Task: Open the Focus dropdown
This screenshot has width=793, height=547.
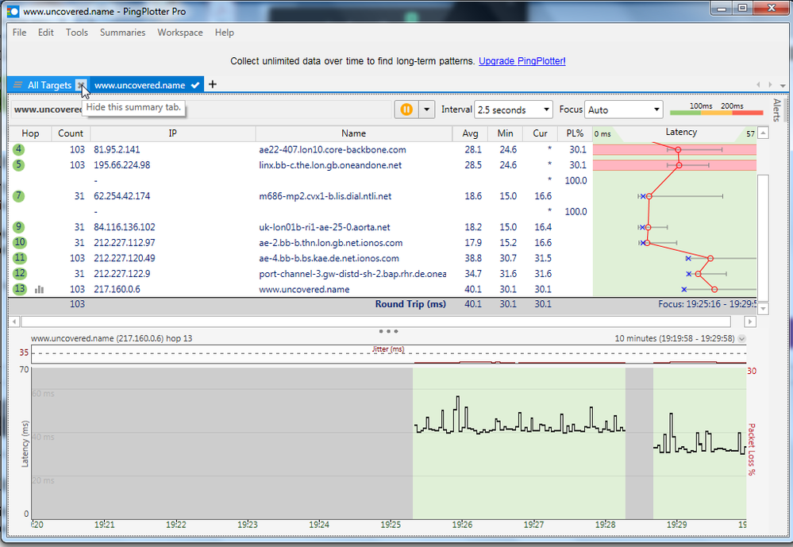Action: [x=623, y=110]
